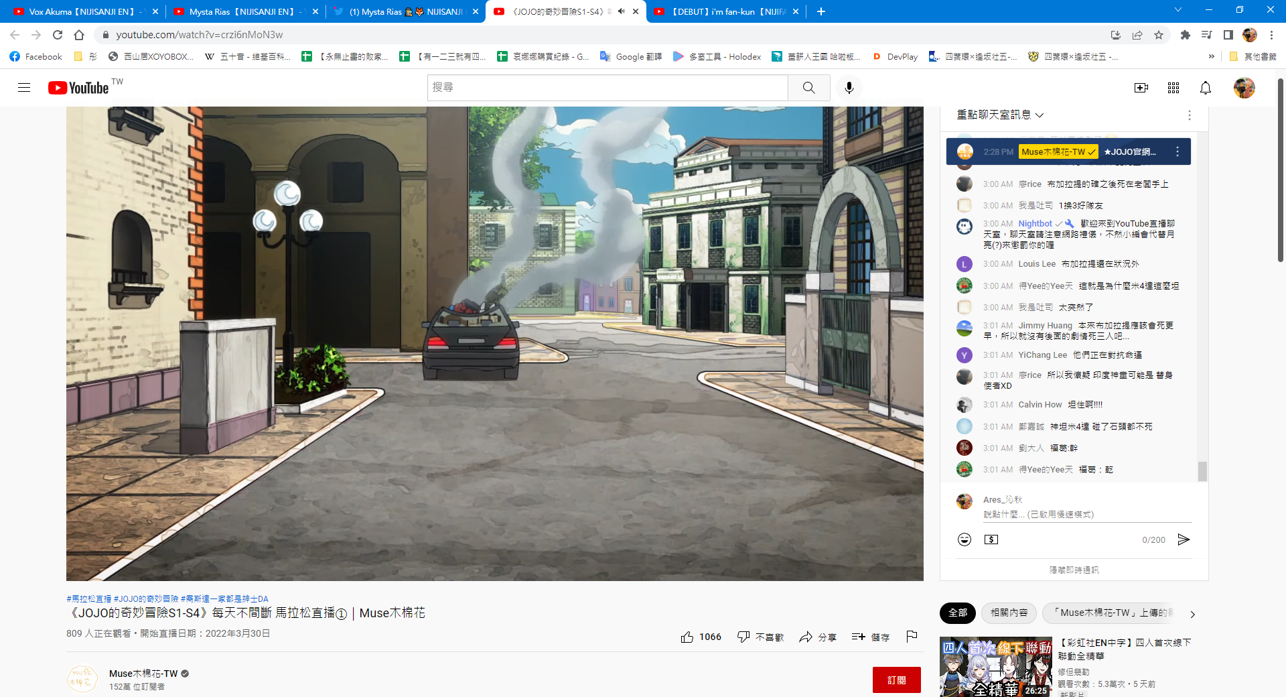Switch to the DEBUT i'm fan-kun tab
This screenshot has height=697, width=1286.
point(727,11)
